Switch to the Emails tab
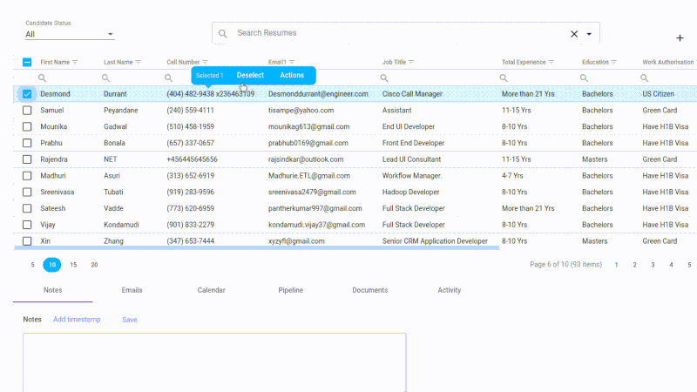Screen dimensions: 697x392 coord(132,290)
